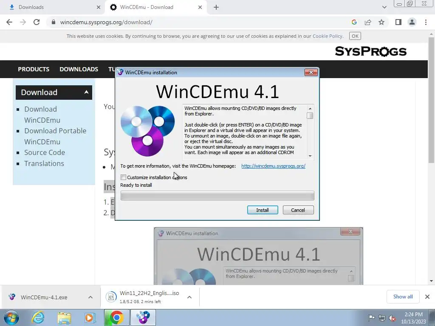
Task: Click Install in the WinCDEmu installer
Action: point(263,210)
